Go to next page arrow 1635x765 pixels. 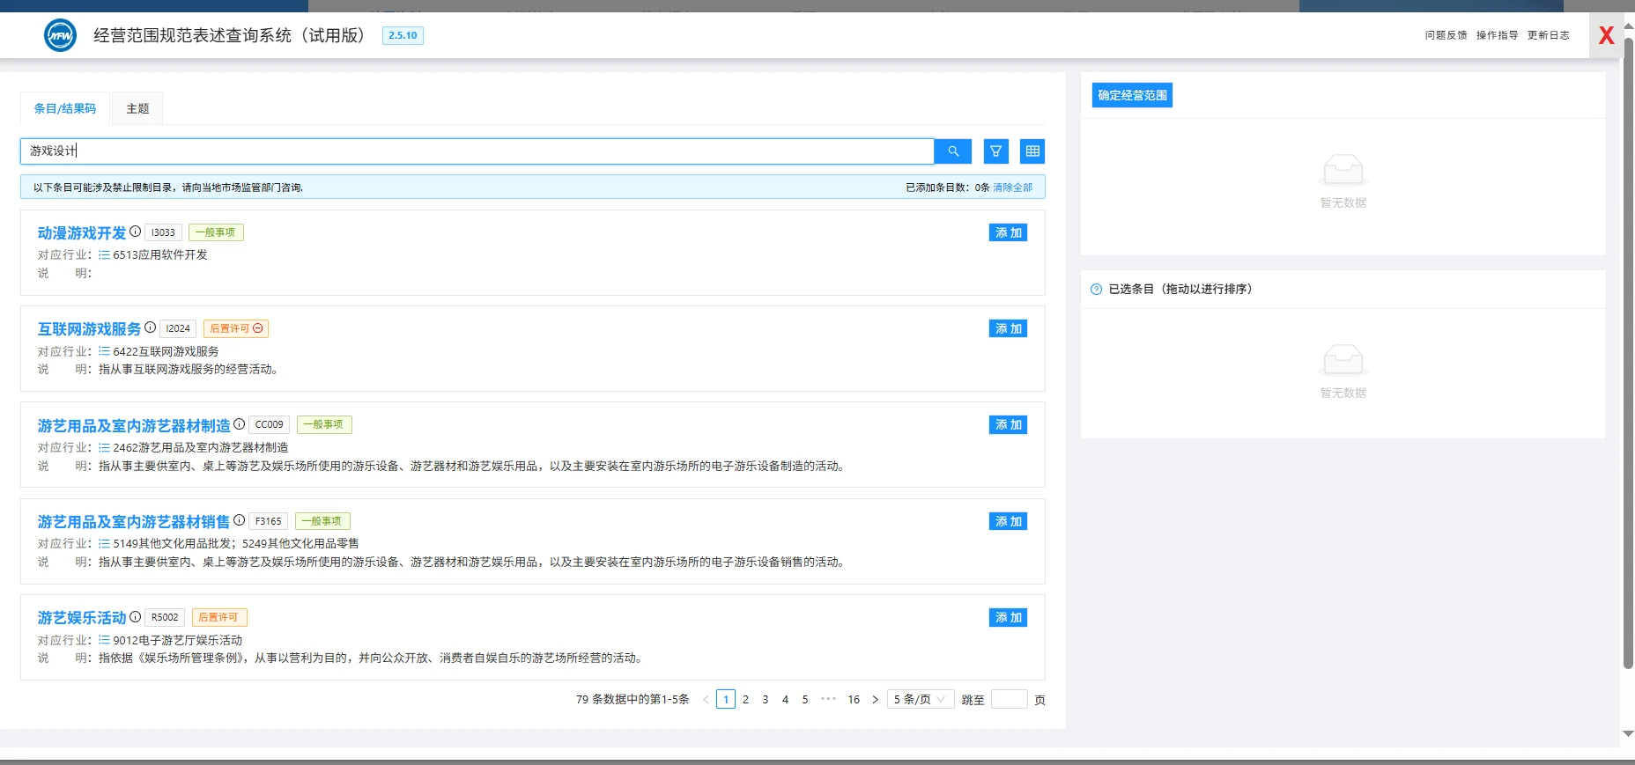point(875,700)
